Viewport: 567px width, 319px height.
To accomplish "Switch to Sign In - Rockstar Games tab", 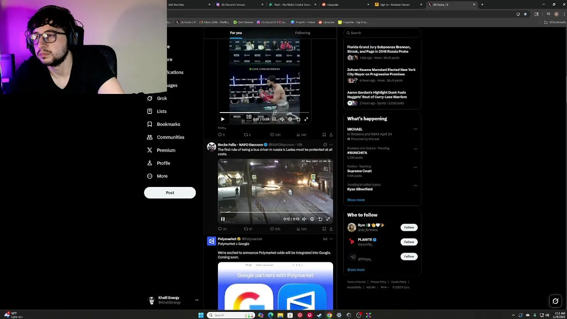I will click(398, 4).
